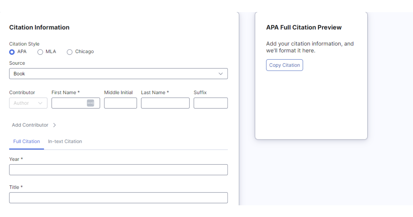Screen dimensions: 413x217
Task: Open the Contributor Author dropdown
Action: 28,103
